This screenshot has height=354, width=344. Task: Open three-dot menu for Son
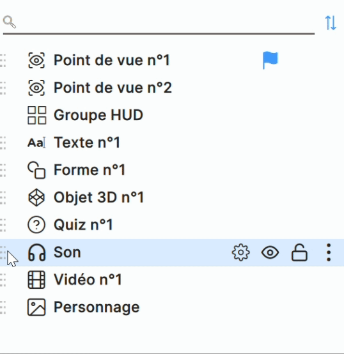click(x=329, y=252)
